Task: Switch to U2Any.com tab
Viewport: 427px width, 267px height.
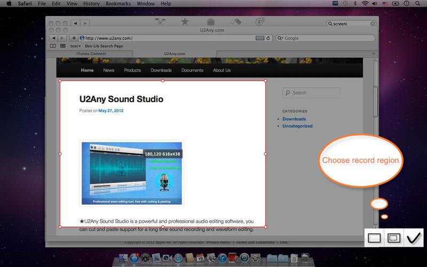Action: point(175,54)
